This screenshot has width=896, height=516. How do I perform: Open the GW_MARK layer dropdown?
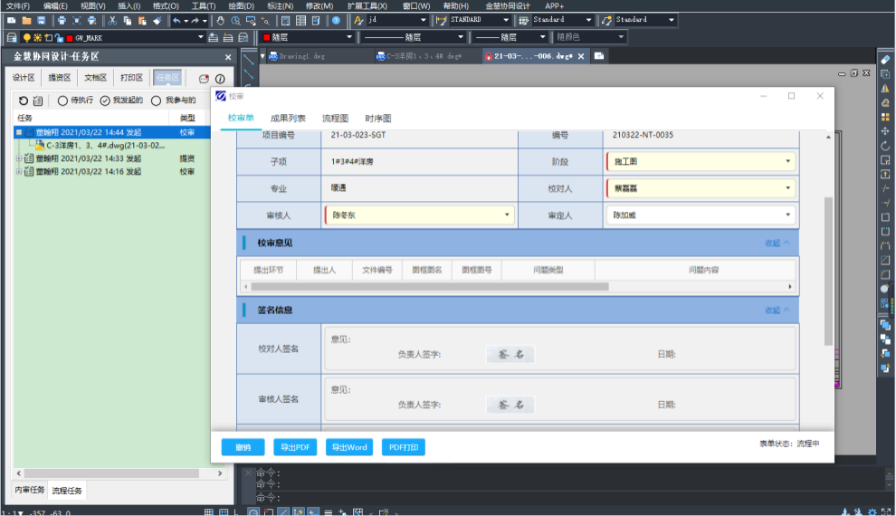tap(201, 38)
